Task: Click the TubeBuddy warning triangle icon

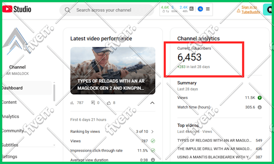Action: click(239, 11)
